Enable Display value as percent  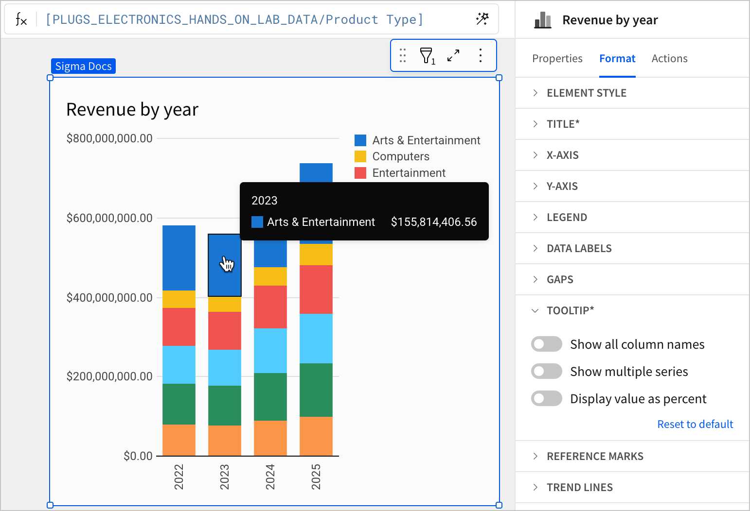point(546,398)
